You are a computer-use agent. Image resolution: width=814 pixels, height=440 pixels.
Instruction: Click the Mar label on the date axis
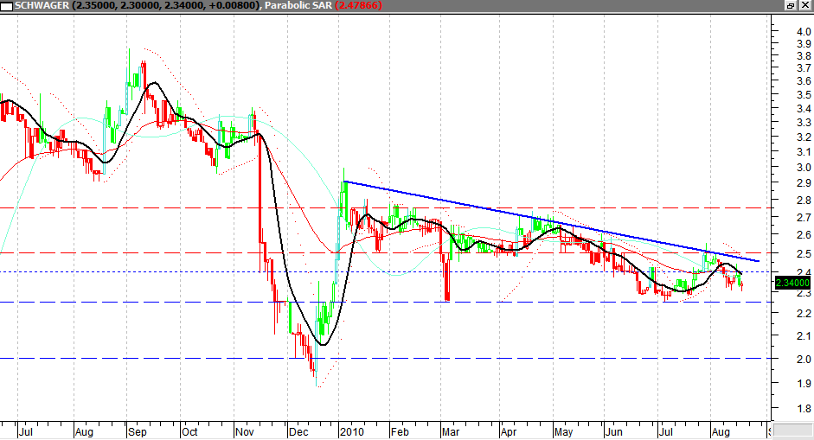(x=451, y=431)
